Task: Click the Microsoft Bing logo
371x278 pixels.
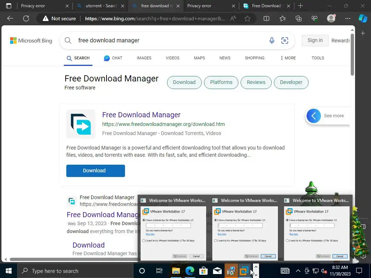Action: (x=31, y=41)
